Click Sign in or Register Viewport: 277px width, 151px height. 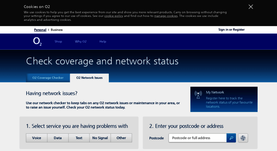tap(231, 30)
